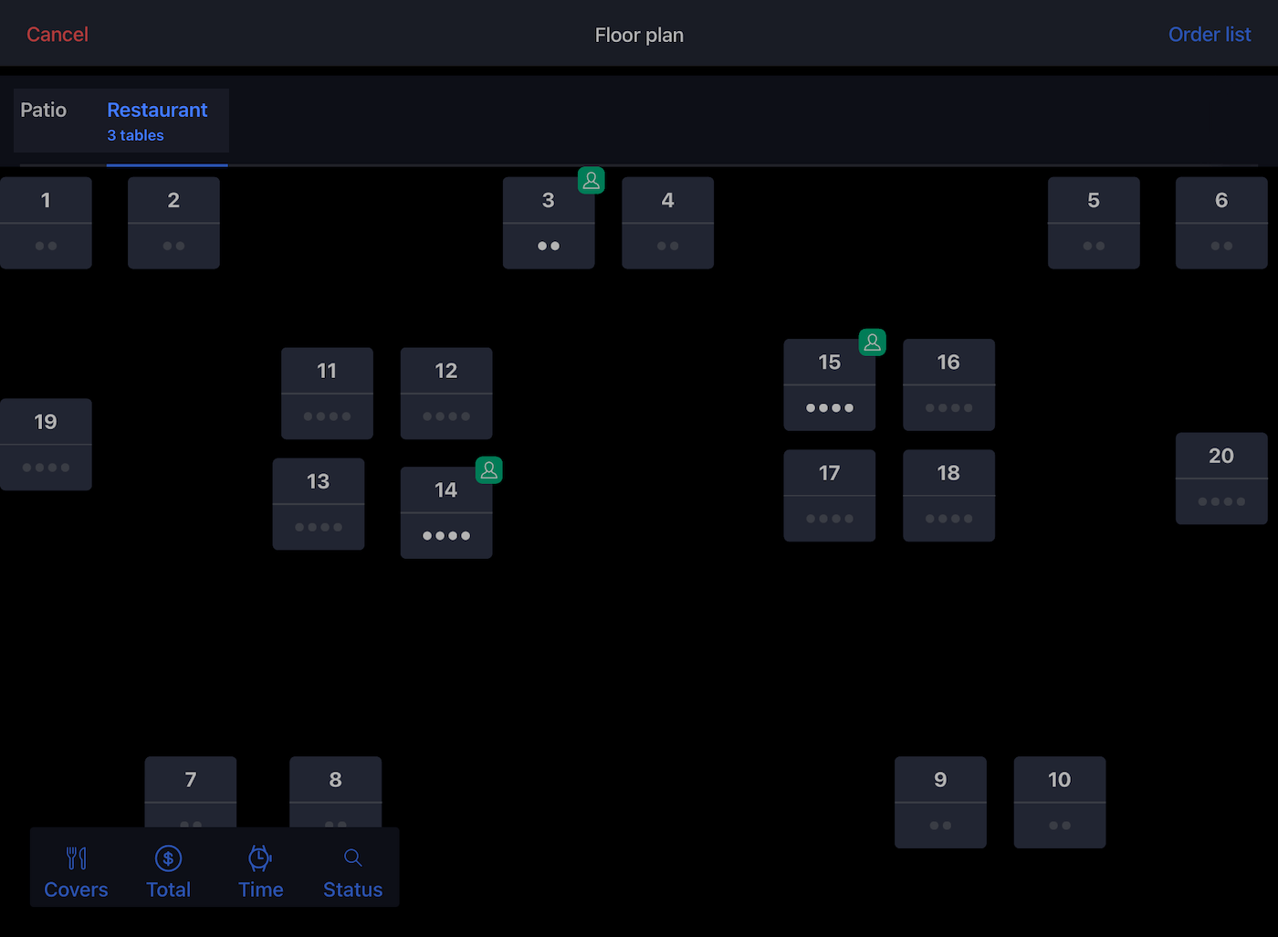
Task: Click the Covers fork and knife icon
Action: point(77,858)
